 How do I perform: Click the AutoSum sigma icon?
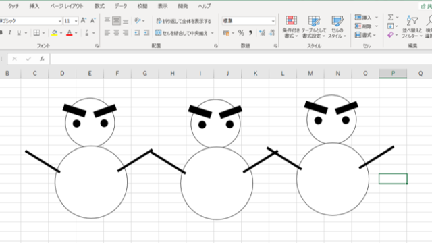pyautogui.click(x=390, y=17)
